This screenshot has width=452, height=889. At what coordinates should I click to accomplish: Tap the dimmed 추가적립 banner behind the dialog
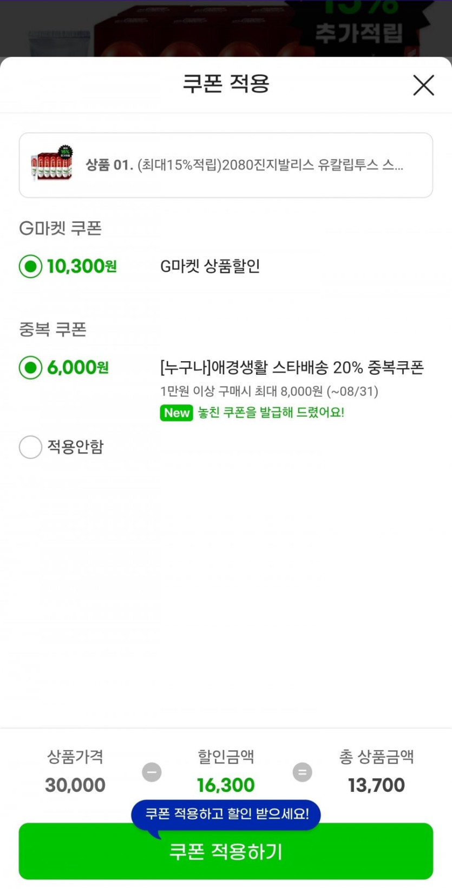359,33
